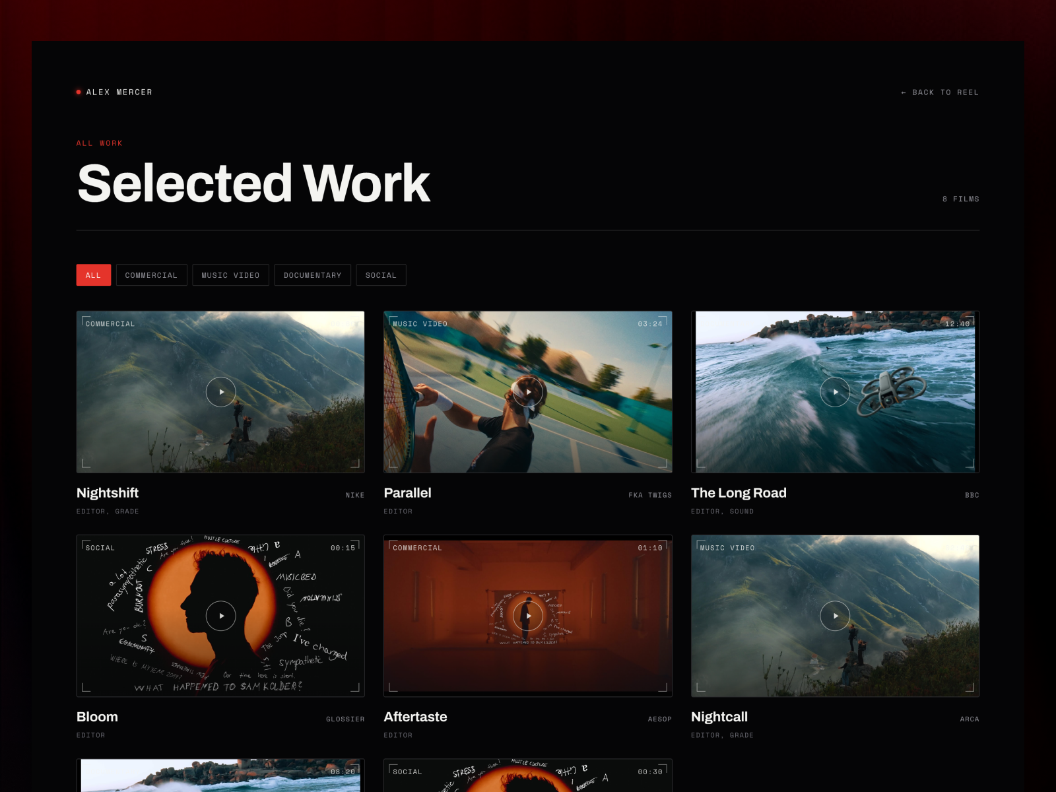
Task: Show only Documentary films
Action: pos(313,275)
